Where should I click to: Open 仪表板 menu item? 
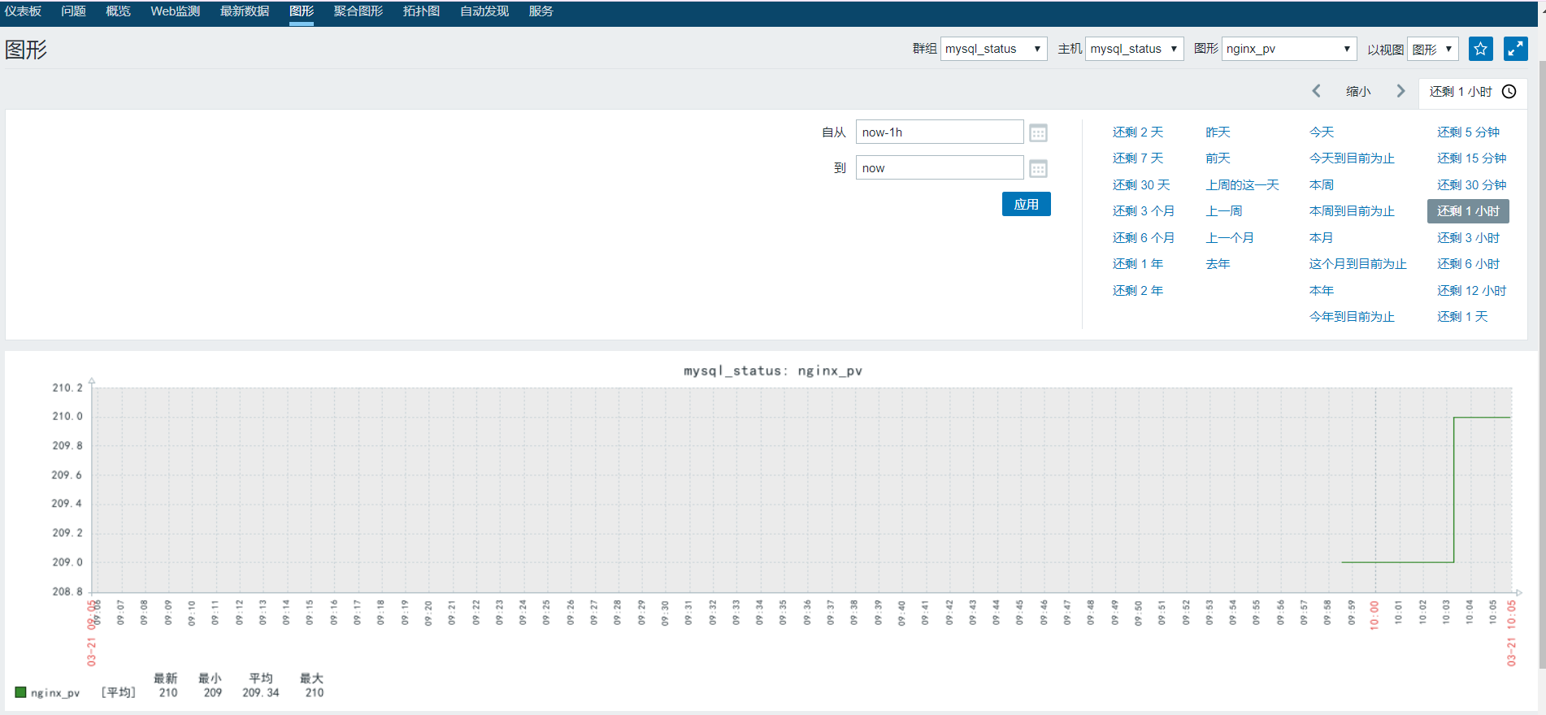pyautogui.click(x=23, y=11)
